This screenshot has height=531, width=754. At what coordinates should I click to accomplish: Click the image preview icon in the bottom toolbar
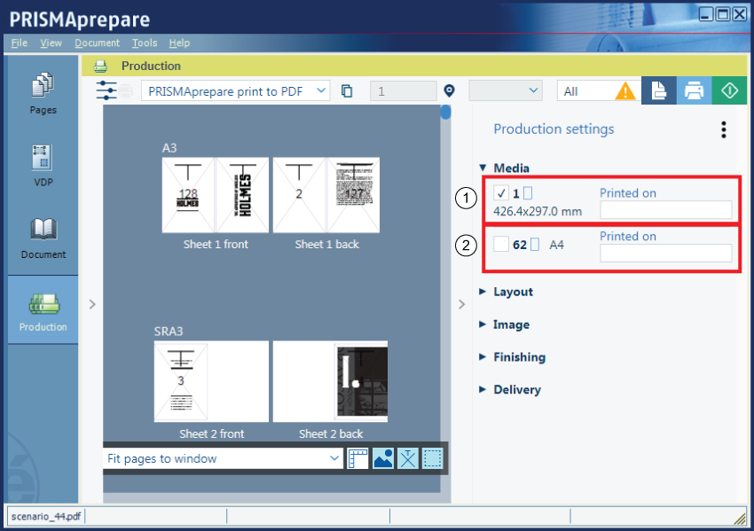383,458
